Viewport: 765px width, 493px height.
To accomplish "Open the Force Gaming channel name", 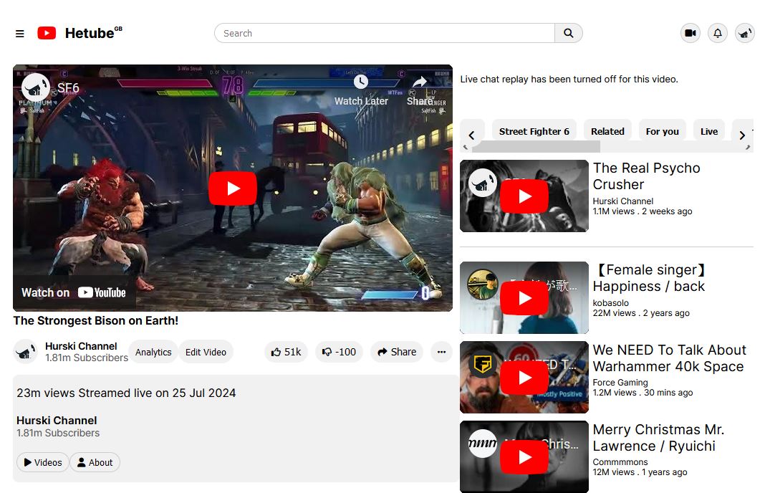I will 620,383.
